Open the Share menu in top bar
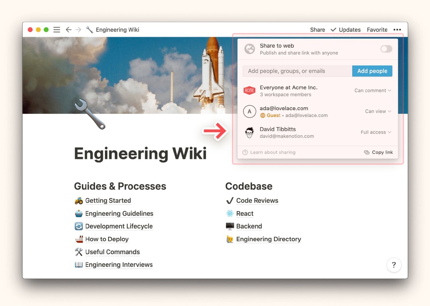The image size is (430, 306). point(318,30)
